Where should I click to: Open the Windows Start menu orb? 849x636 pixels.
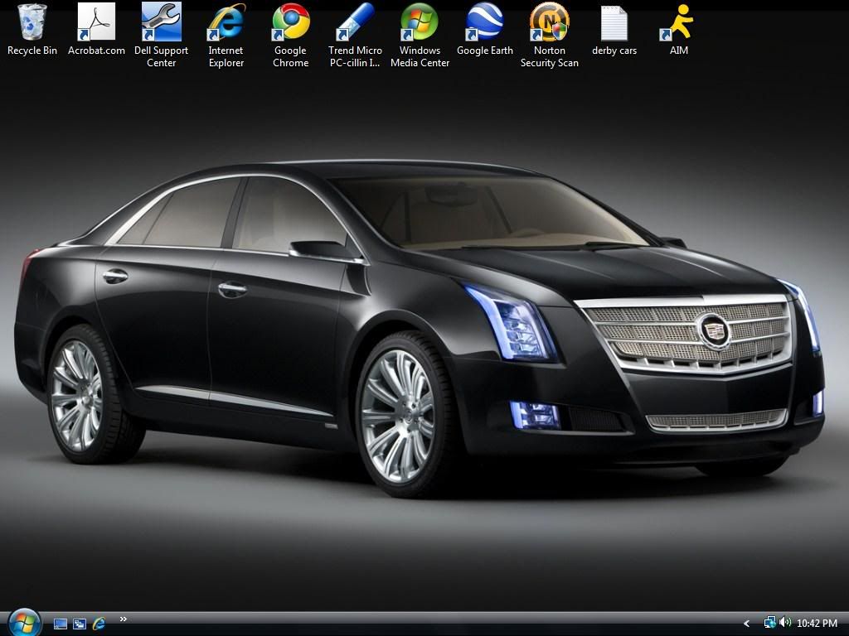24,622
